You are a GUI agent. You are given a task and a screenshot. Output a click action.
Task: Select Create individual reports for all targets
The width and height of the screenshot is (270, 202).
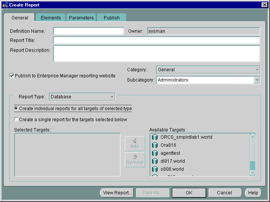coord(16,109)
